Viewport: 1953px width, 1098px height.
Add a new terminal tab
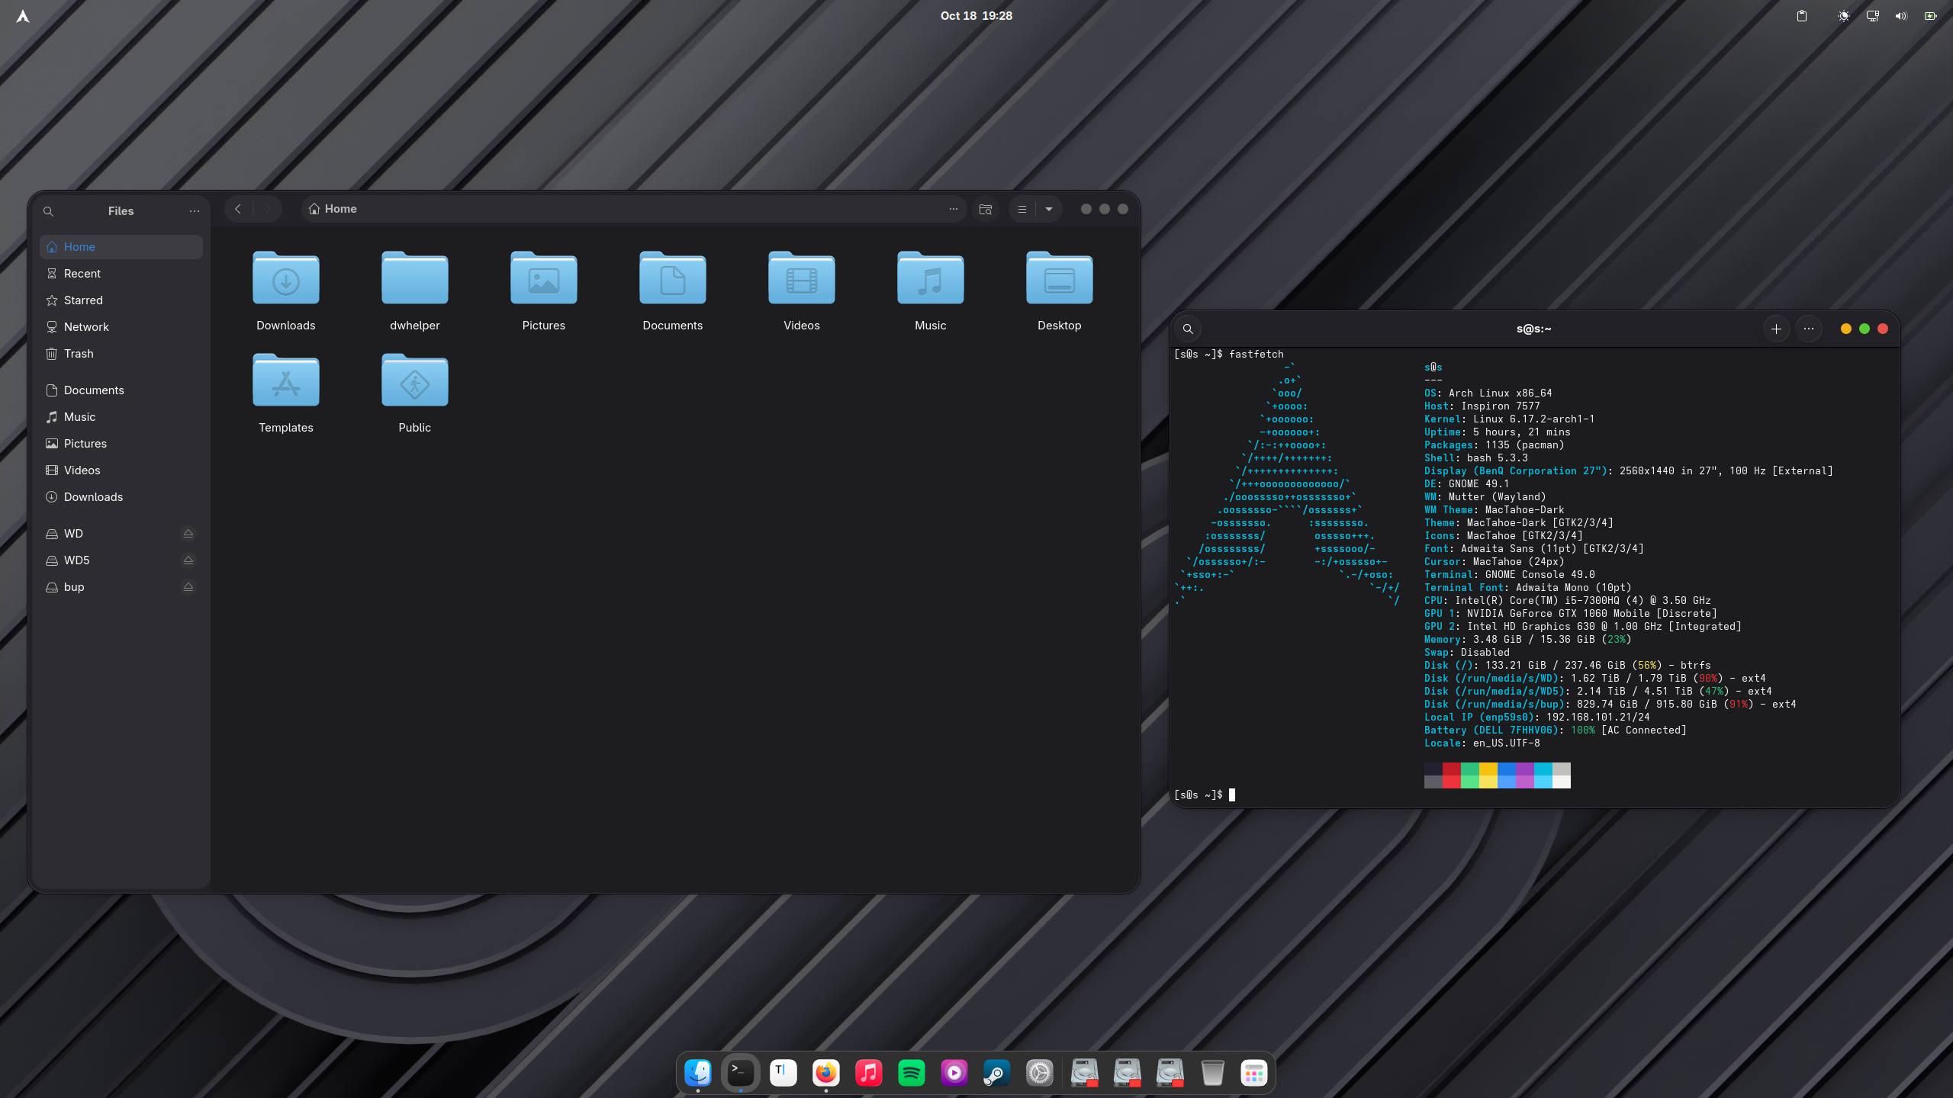(1776, 329)
